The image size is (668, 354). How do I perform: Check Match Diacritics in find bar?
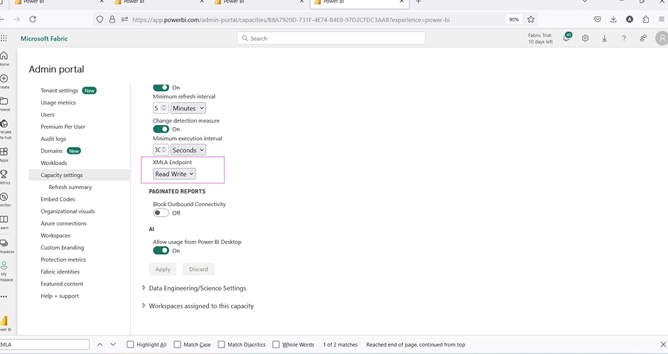pyautogui.click(x=221, y=344)
